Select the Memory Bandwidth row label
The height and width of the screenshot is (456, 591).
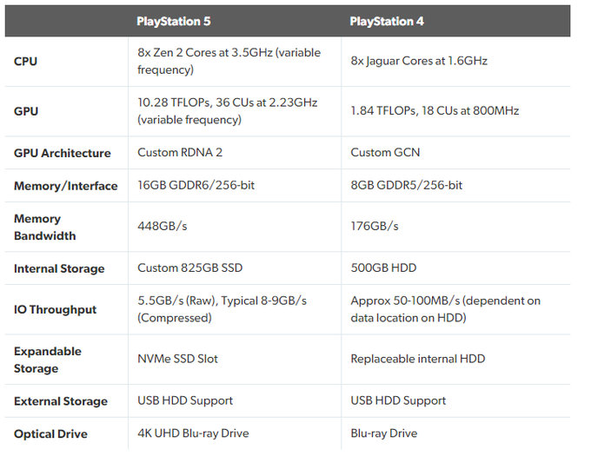(45, 227)
